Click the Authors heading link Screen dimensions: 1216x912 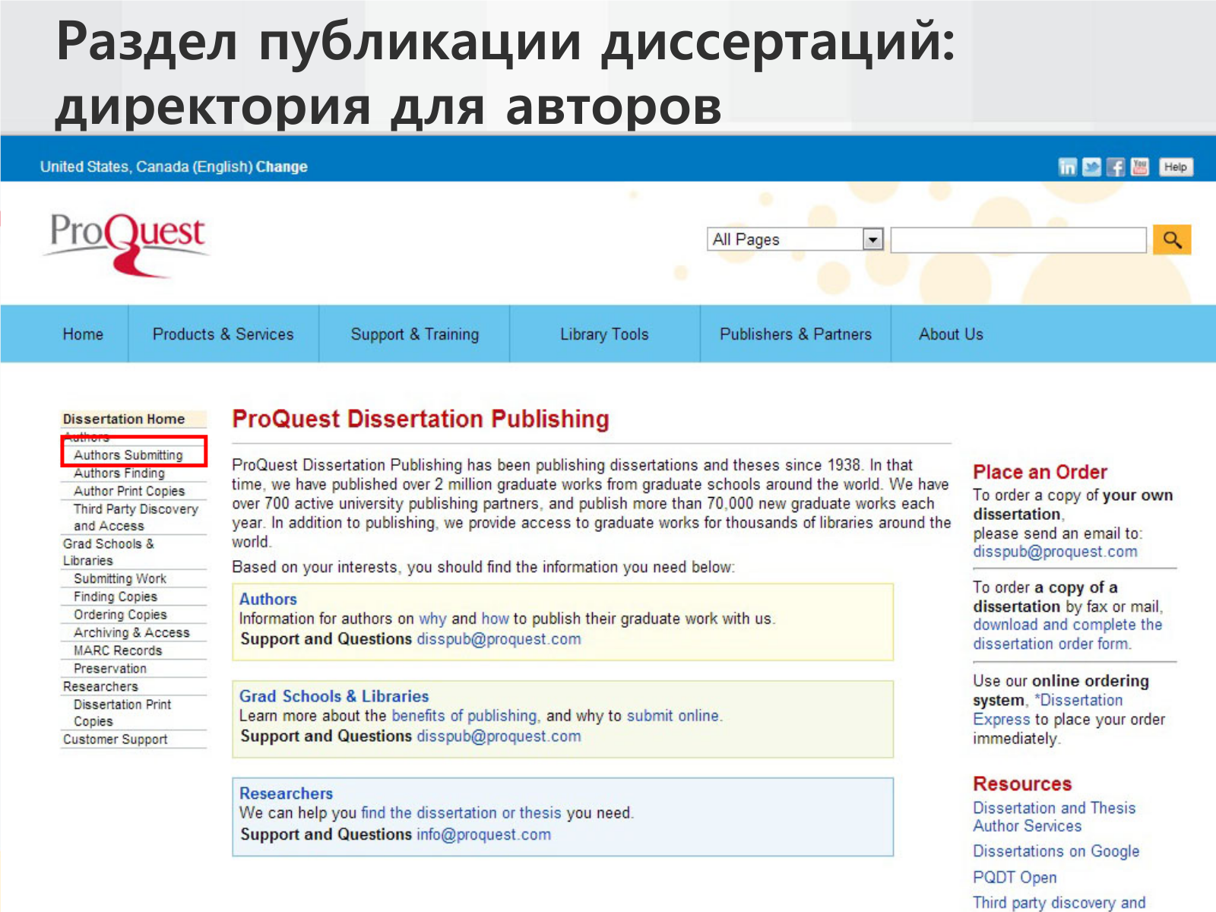tap(268, 599)
